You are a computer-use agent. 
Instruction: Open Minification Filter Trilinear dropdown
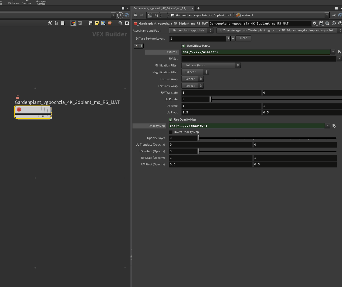tap(211, 65)
